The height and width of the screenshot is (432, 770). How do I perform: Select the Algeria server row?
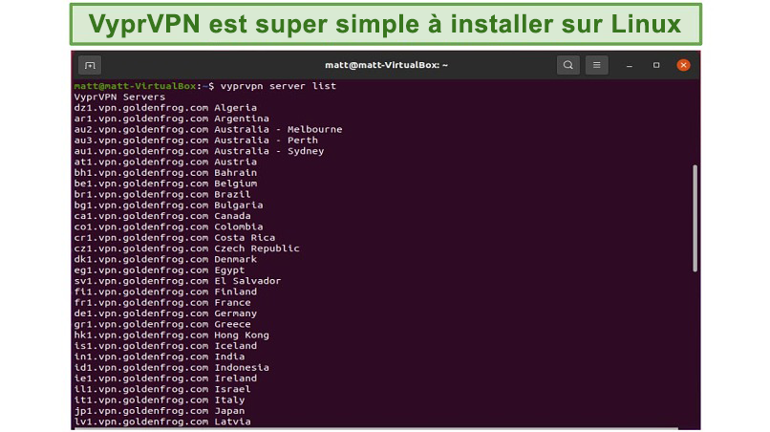pos(165,108)
